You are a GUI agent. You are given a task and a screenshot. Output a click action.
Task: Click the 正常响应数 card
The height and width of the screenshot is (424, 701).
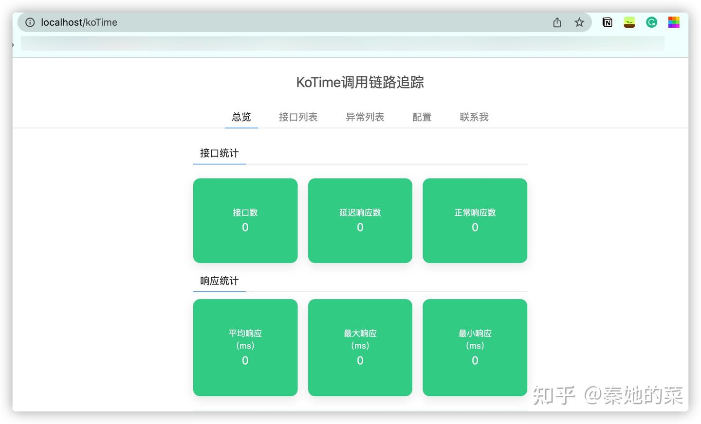pos(475,220)
